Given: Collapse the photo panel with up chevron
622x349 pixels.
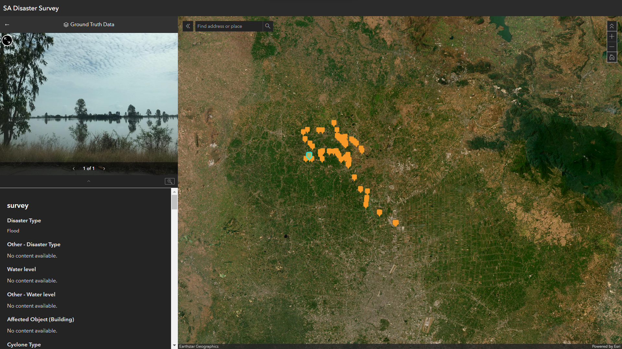Looking at the screenshot, I should 89,181.
